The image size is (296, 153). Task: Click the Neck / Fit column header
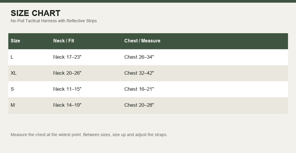64,41
